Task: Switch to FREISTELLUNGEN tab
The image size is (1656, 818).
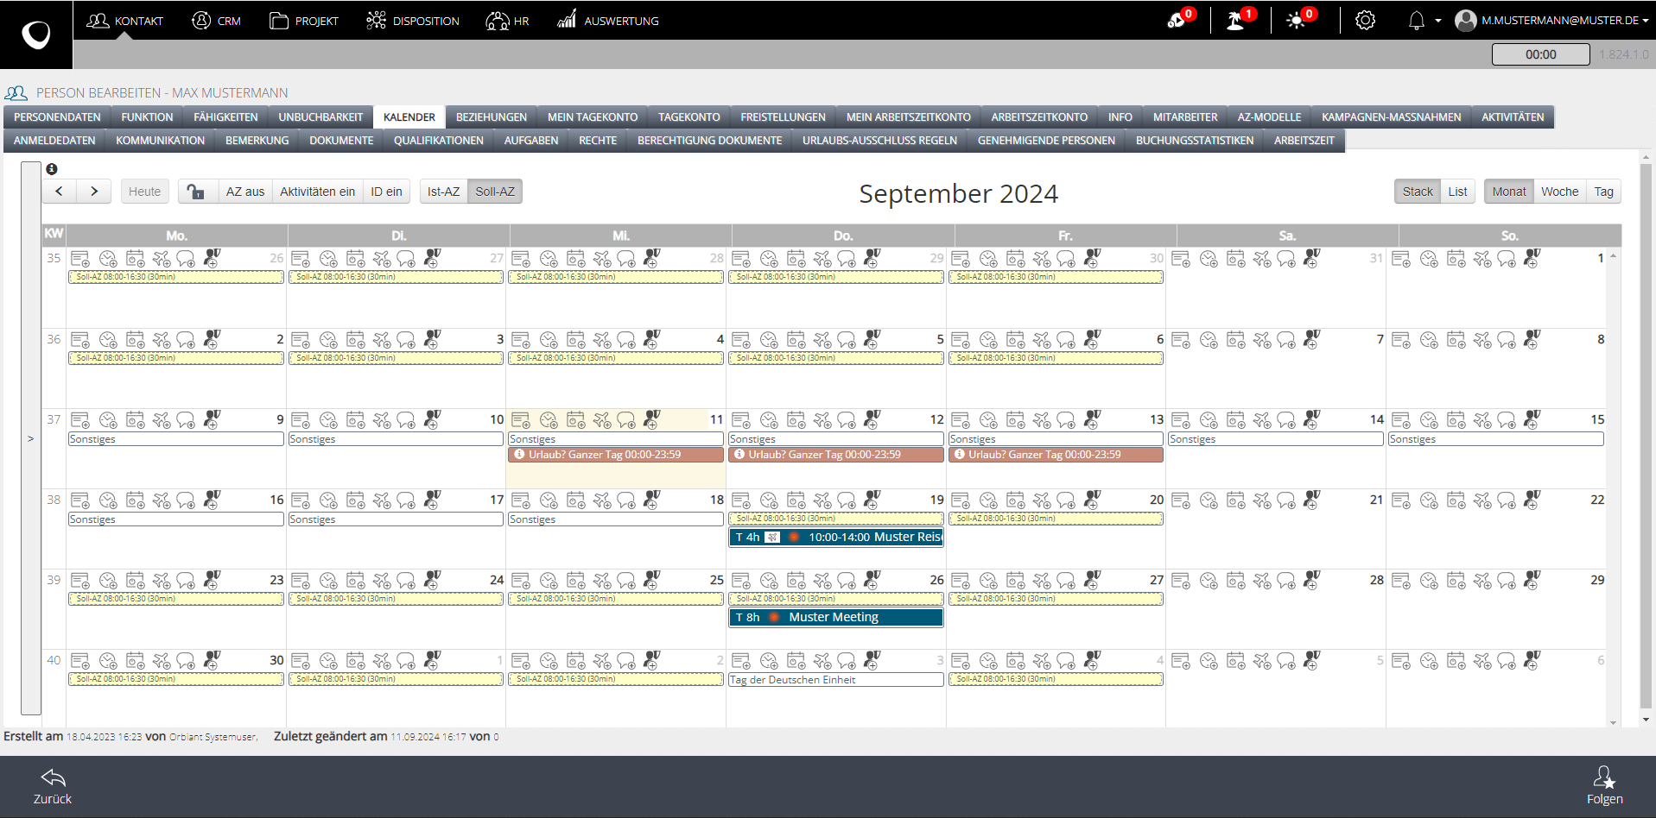Action: point(784,117)
